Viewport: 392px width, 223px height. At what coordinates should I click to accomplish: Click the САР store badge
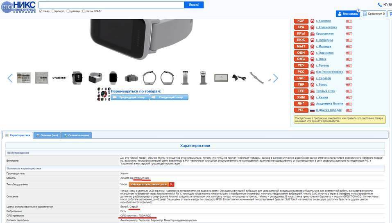coord(301,78)
